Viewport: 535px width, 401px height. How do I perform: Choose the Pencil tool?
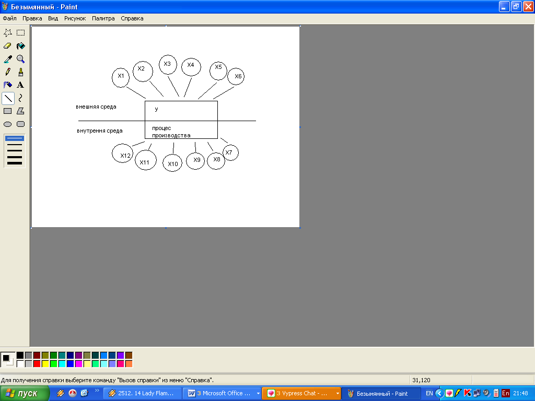click(8, 72)
